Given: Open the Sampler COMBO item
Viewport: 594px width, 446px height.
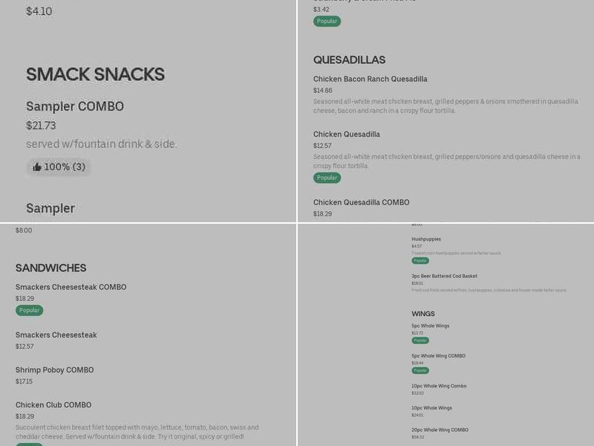Looking at the screenshot, I should click(75, 106).
